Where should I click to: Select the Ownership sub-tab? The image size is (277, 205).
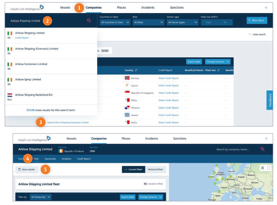click(x=50, y=159)
